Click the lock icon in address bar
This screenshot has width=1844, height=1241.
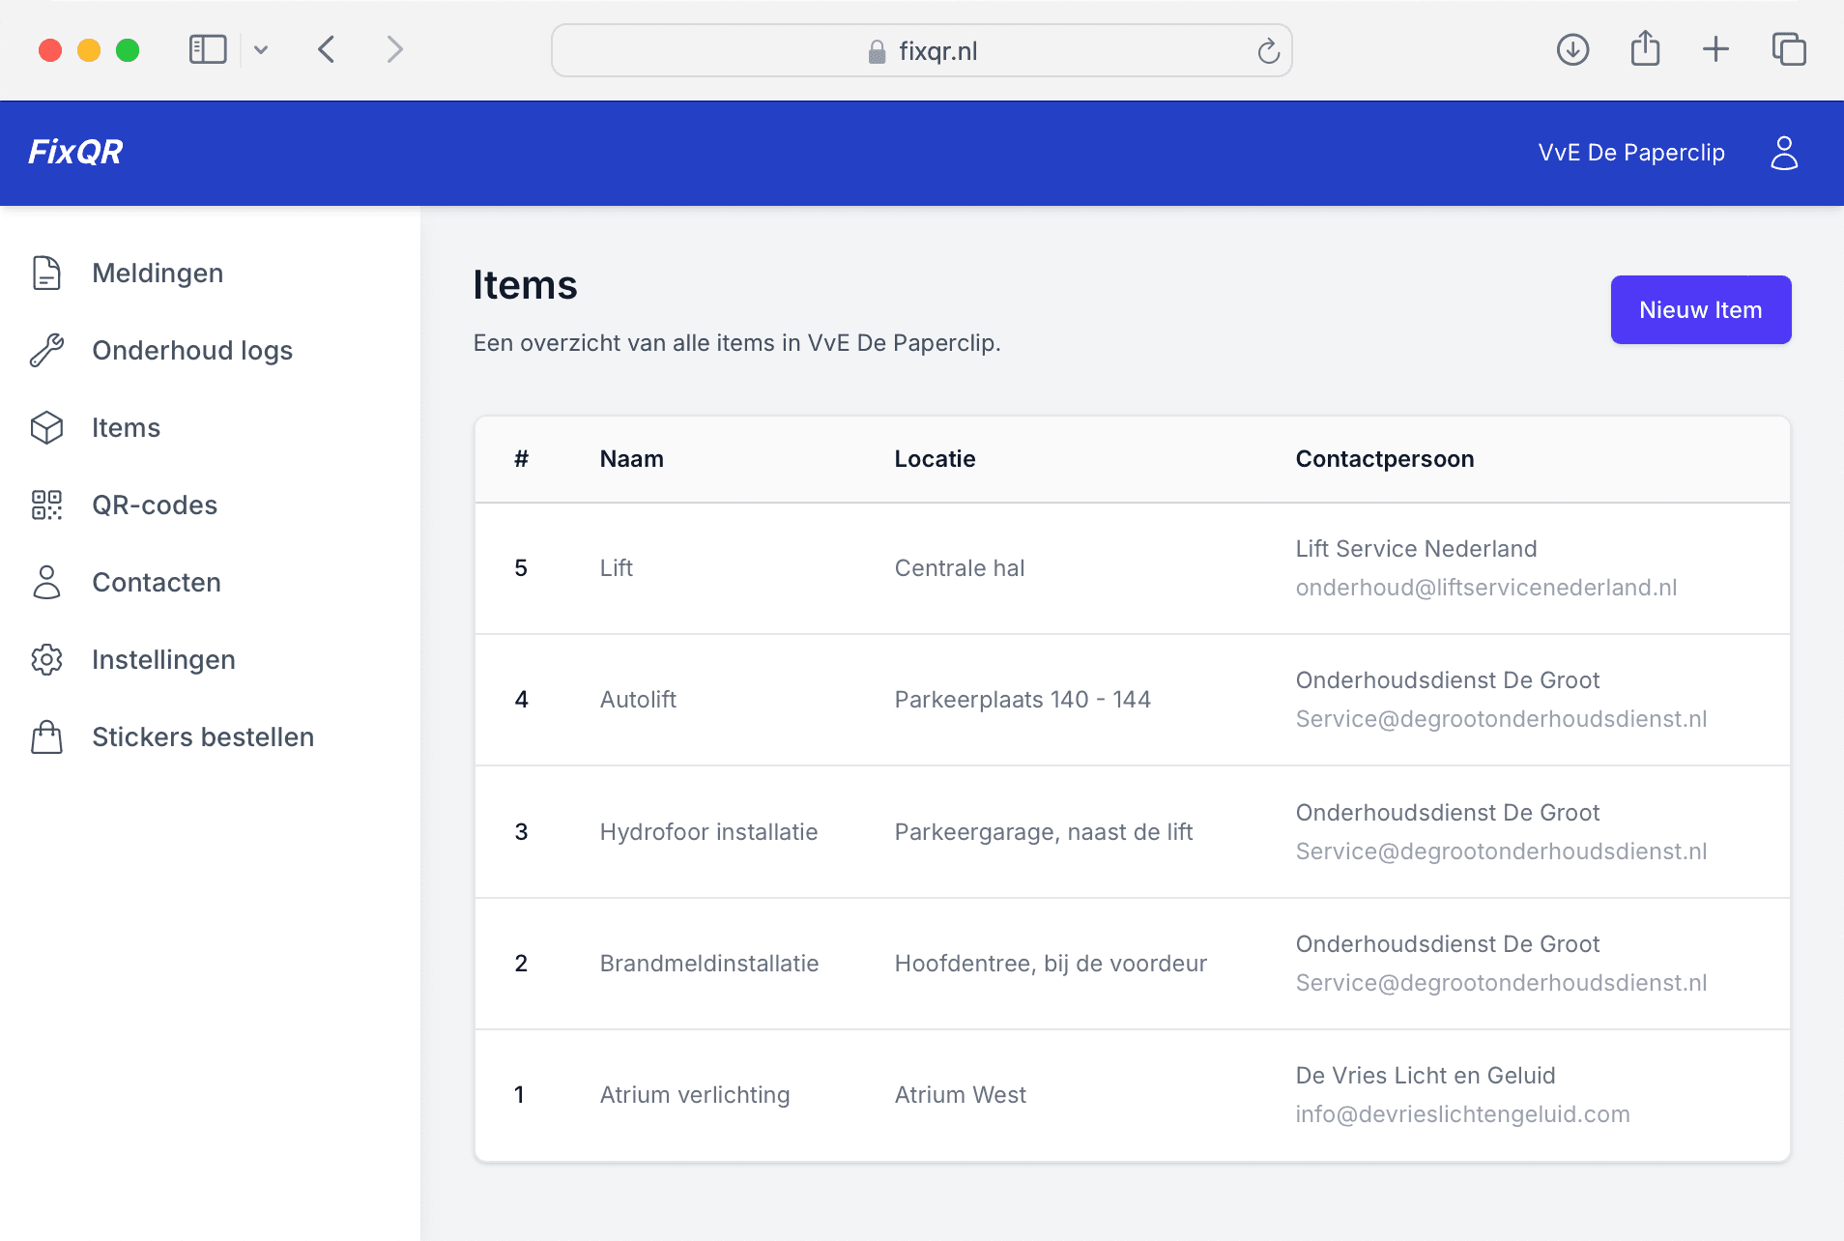(x=877, y=51)
